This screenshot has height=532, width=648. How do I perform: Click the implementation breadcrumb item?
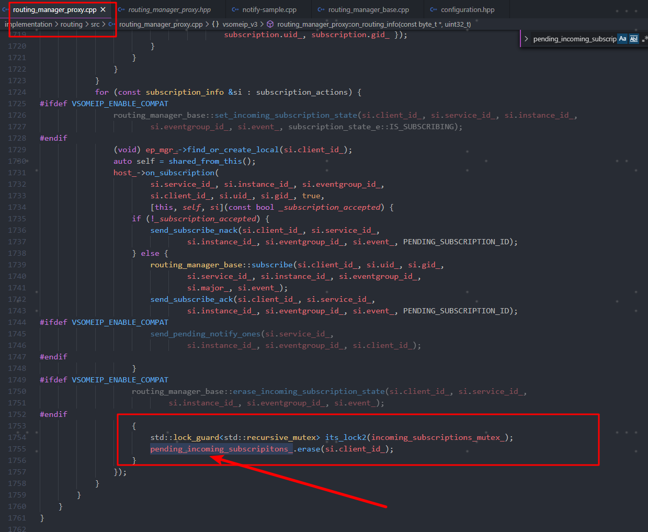[x=29, y=24]
